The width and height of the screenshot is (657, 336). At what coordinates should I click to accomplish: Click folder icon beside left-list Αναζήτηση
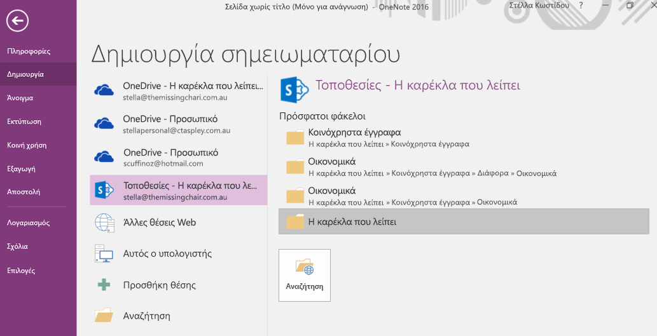click(104, 315)
